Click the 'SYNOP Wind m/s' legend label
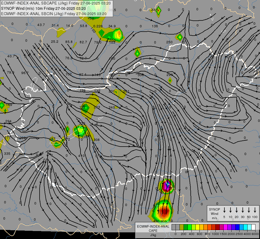260x239 pixels. (x=214, y=214)
